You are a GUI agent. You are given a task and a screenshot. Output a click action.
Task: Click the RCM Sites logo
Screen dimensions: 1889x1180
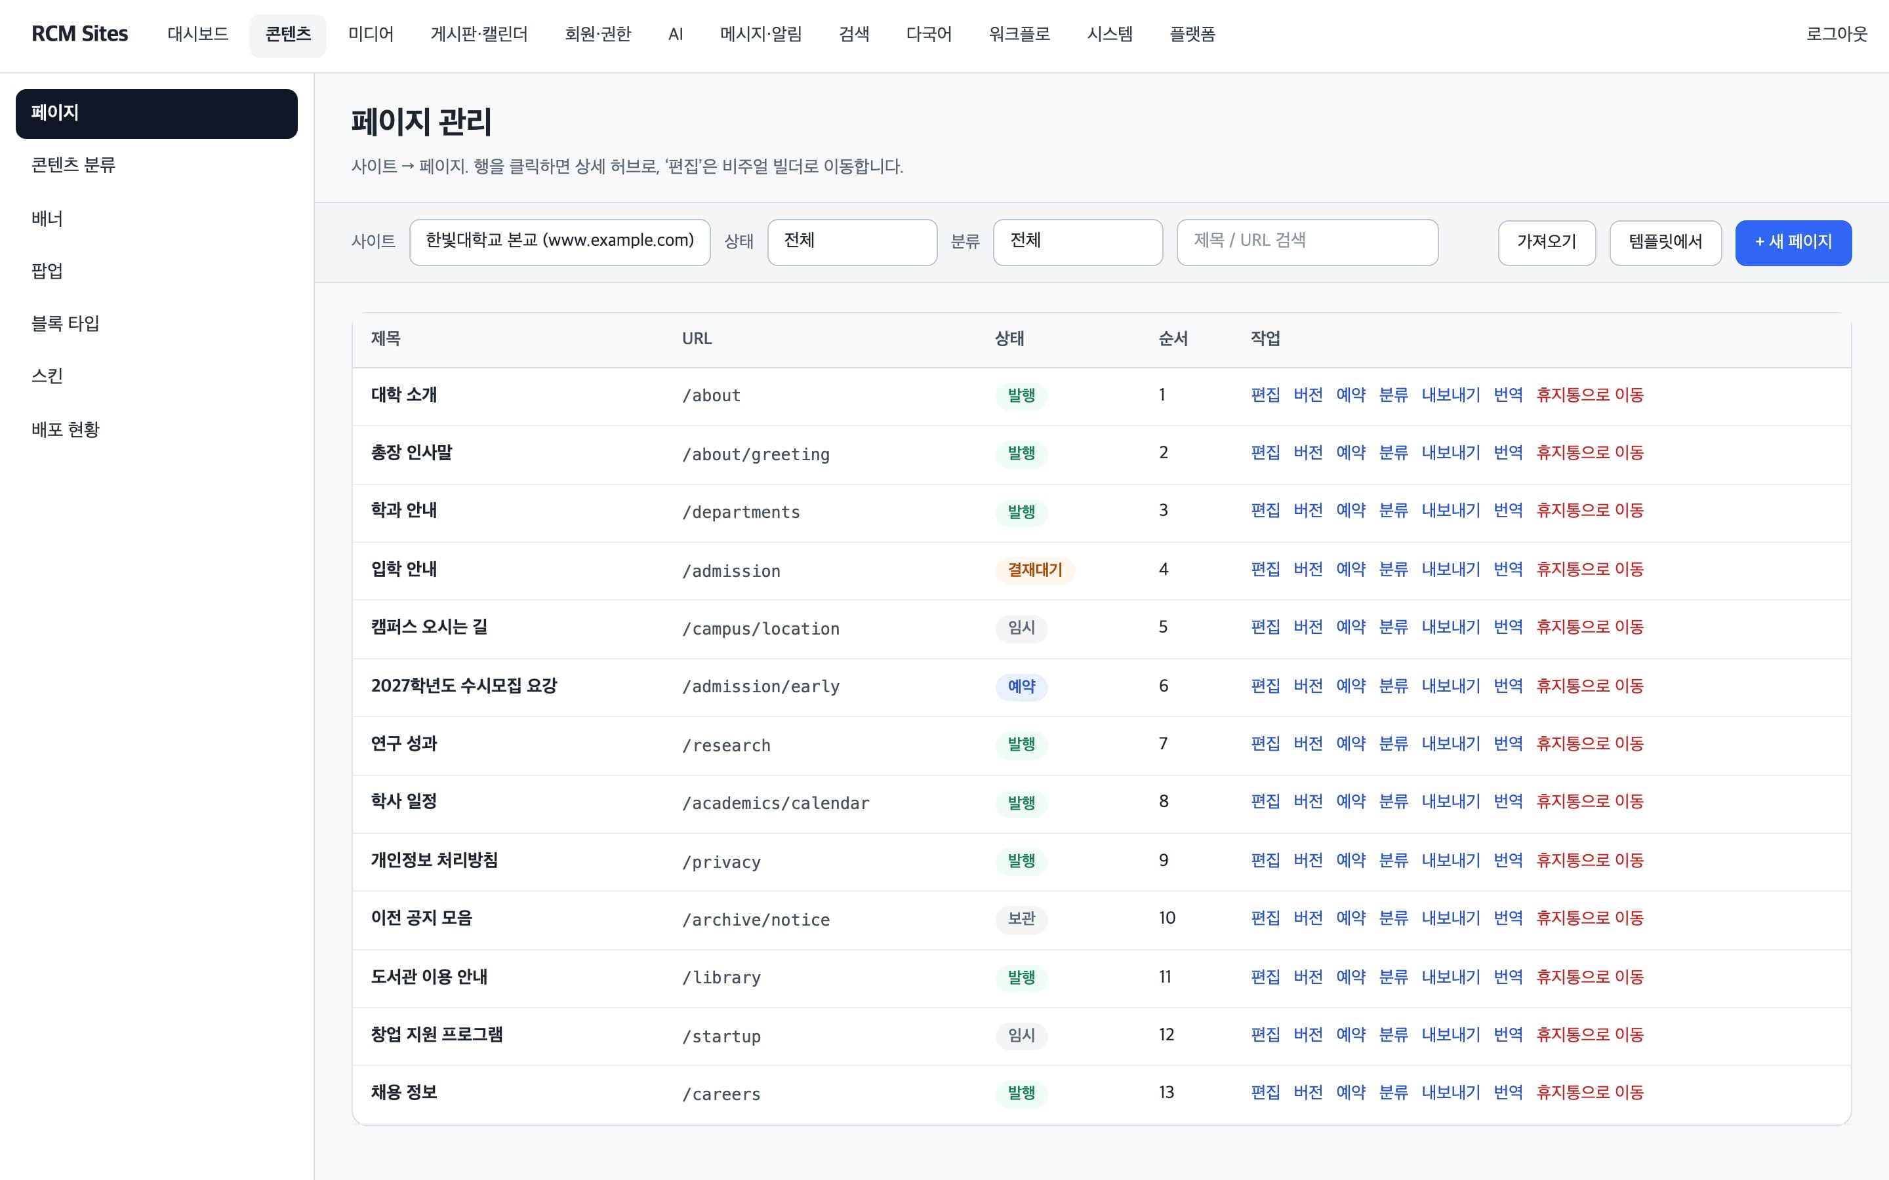(x=79, y=34)
